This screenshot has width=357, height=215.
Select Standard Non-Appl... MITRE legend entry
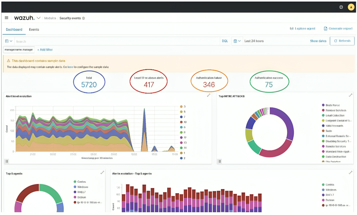point(337,151)
